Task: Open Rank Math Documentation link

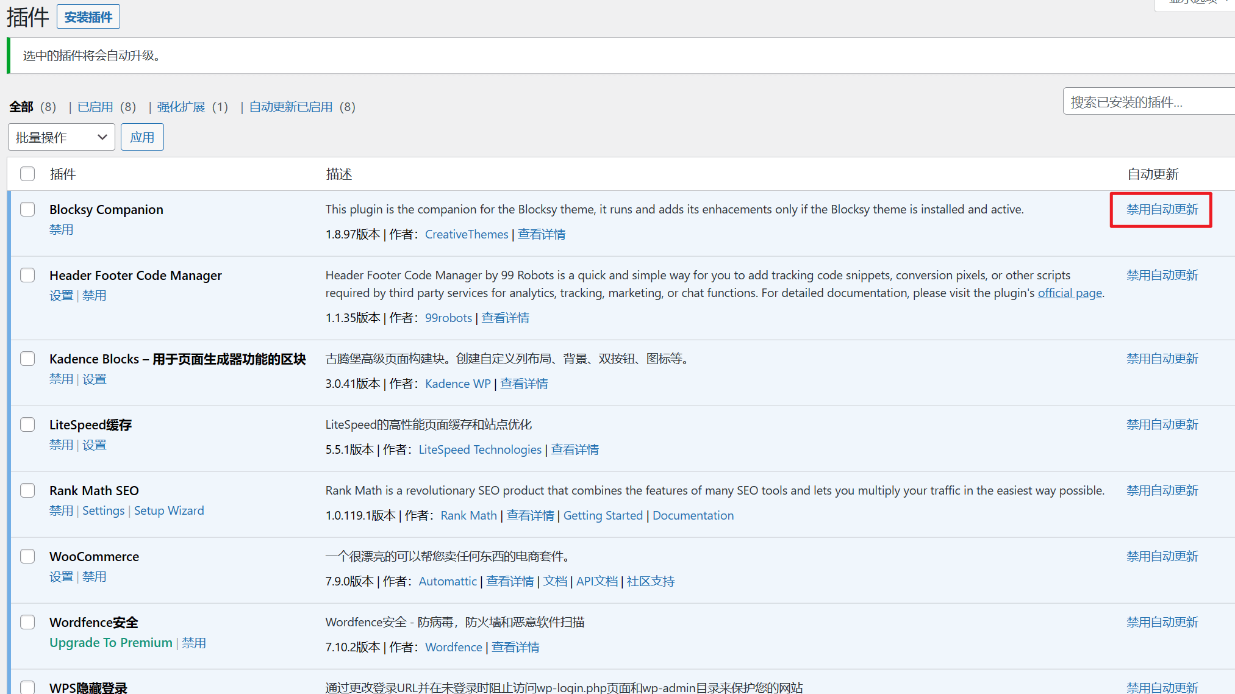Action: (693, 515)
